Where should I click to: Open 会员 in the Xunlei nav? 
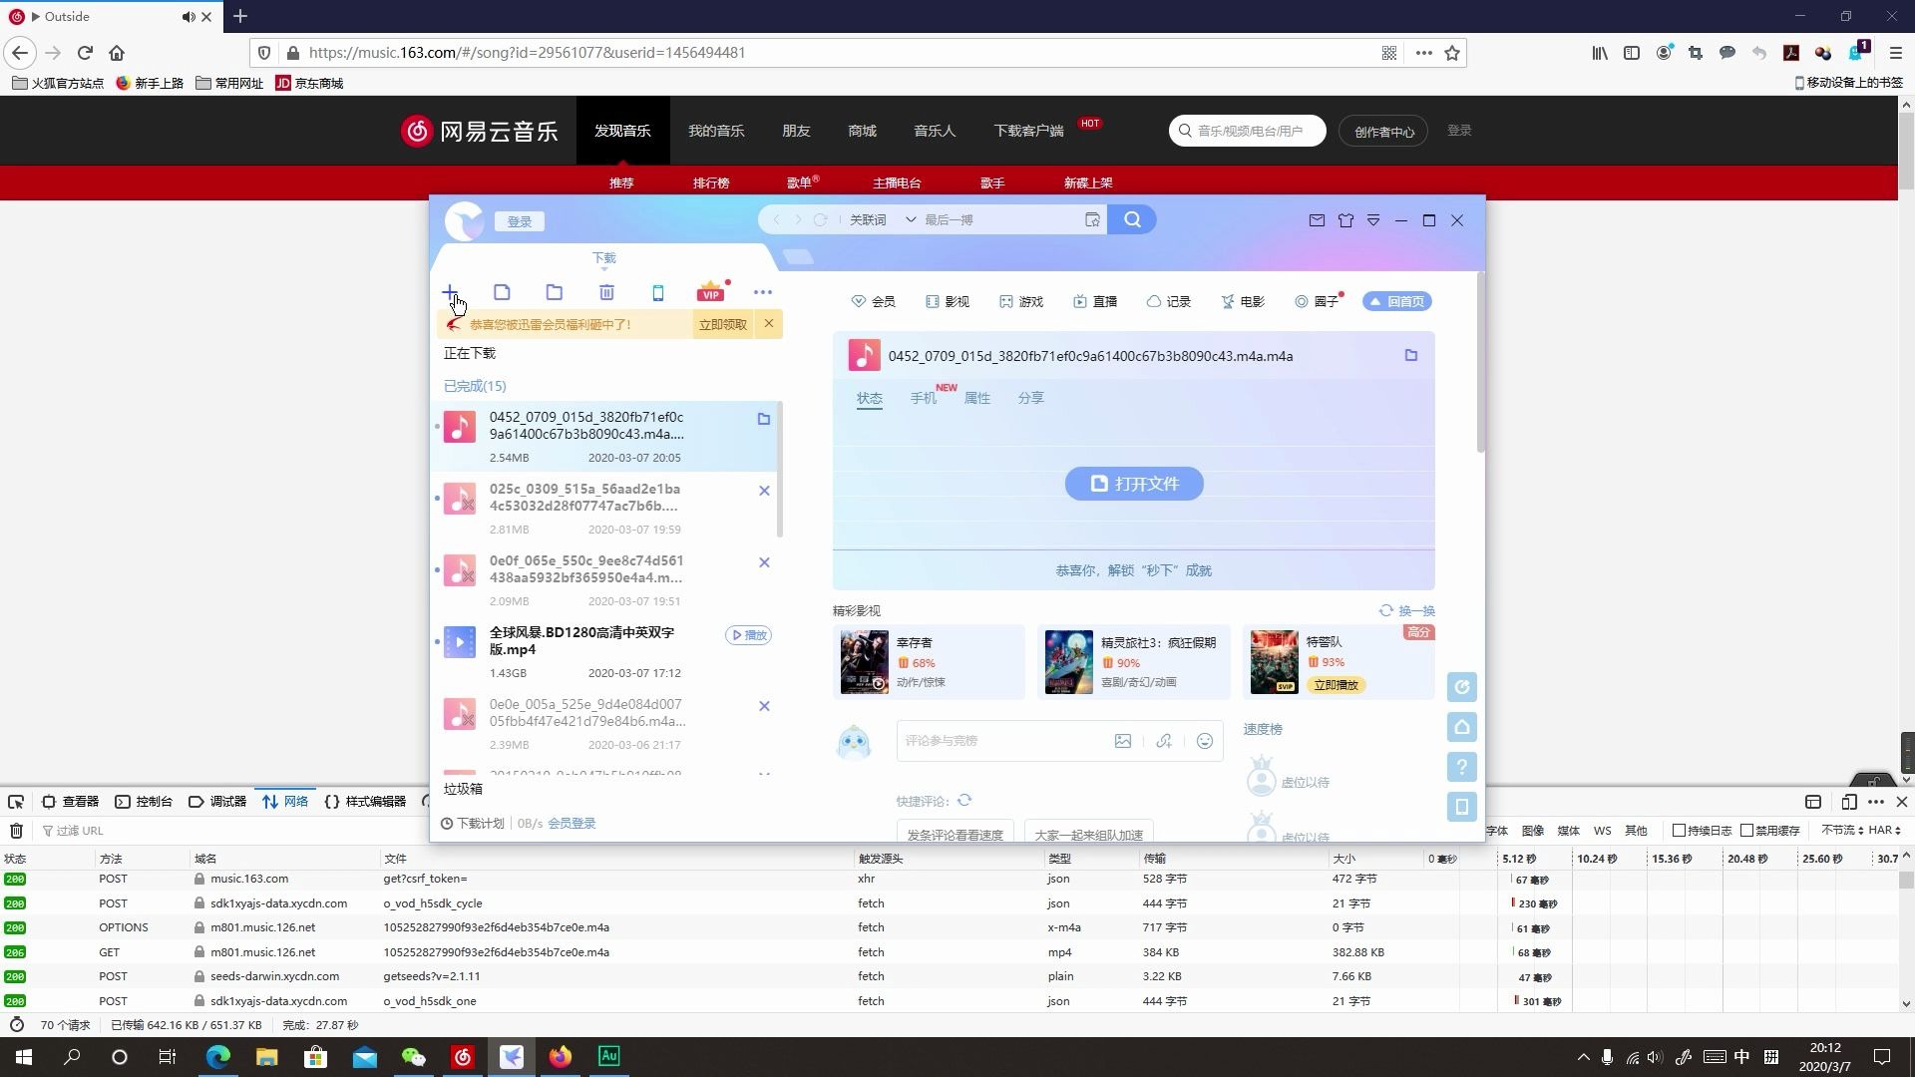(873, 301)
